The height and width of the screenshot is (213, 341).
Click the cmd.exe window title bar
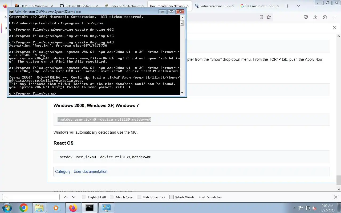(85, 12)
